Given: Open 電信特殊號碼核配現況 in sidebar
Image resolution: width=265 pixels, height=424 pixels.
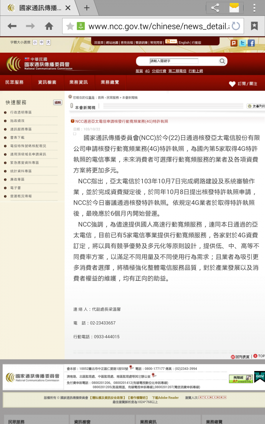Looking at the screenshot, I should [28, 146].
